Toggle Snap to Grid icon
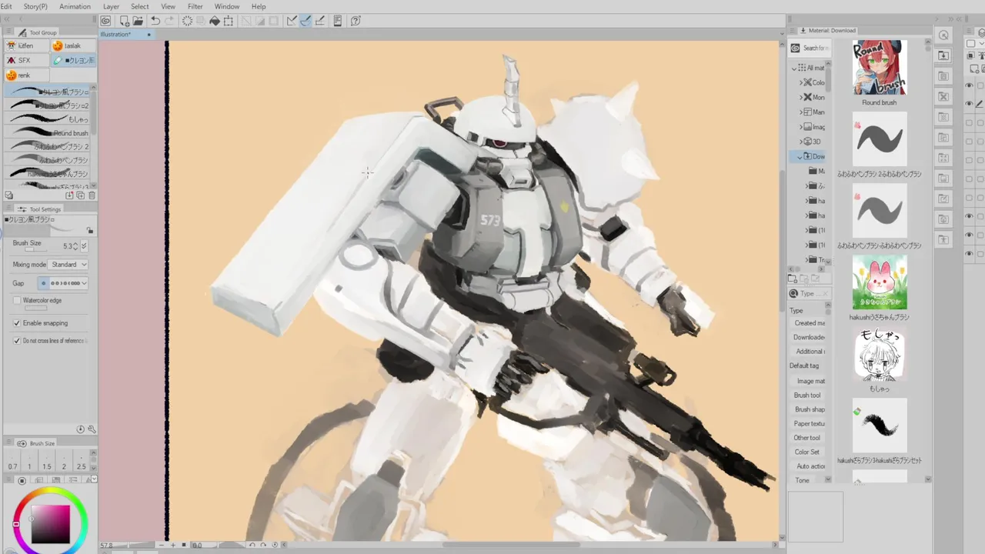 [x=319, y=21]
